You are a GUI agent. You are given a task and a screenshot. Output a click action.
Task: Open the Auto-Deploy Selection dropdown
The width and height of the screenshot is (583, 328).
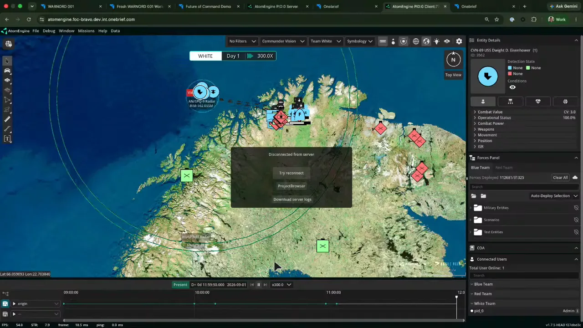[x=554, y=196]
